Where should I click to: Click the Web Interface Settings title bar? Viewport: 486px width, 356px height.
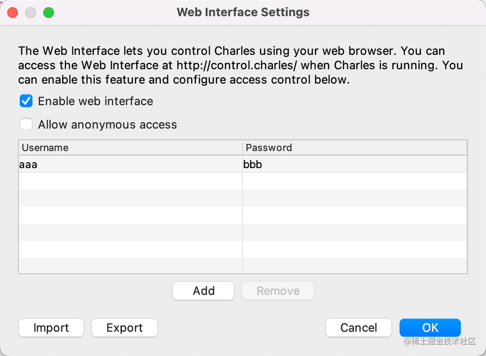[243, 12]
